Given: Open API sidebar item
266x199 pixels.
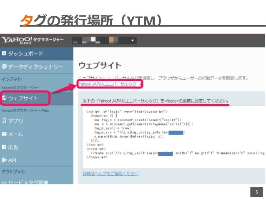Looking at the screenshot, I should tap(37, 160).
